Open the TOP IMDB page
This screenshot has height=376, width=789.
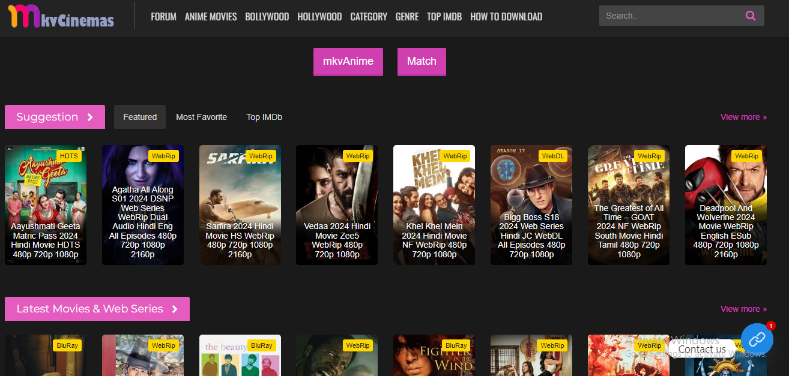444,17
